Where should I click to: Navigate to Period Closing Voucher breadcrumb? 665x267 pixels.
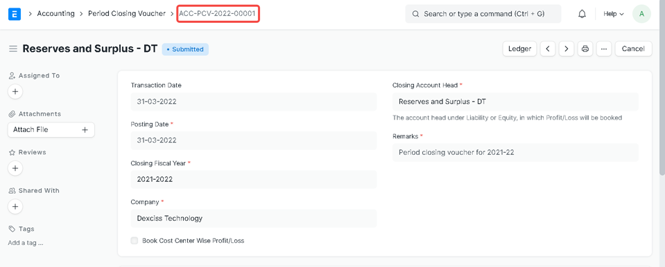(127, 14)
